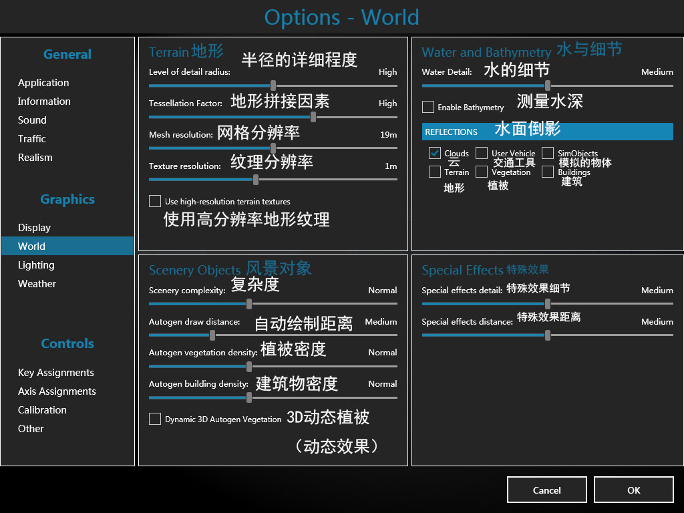
Task: Open the Calibration controls page
Action: 42,410
